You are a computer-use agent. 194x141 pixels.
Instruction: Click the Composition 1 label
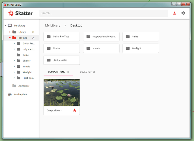coord(54,111)
